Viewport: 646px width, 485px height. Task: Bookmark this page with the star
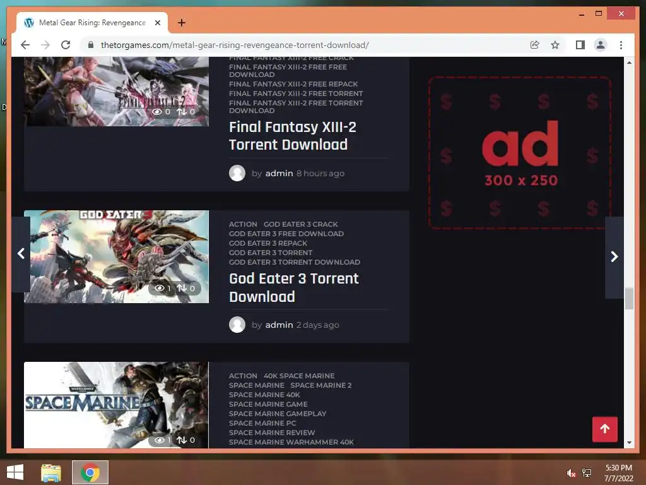click(555, 45)
